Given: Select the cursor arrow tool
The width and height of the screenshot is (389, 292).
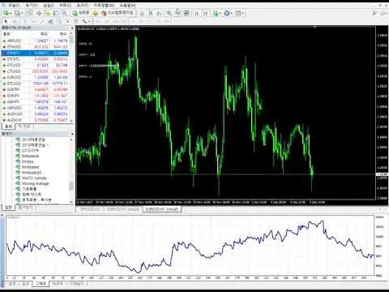Looking at the screenshot, I should 6,21.
